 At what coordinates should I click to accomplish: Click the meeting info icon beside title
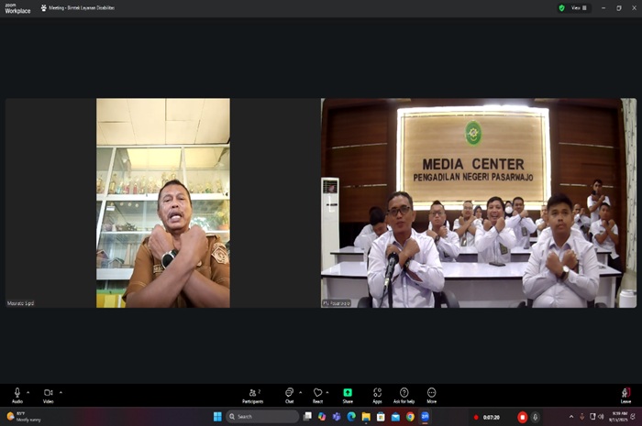tap(44, 7)
